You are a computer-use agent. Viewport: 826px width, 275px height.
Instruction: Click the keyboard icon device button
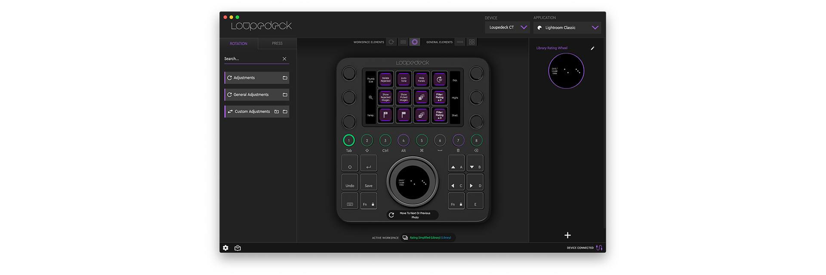click(x=350, y=201)
